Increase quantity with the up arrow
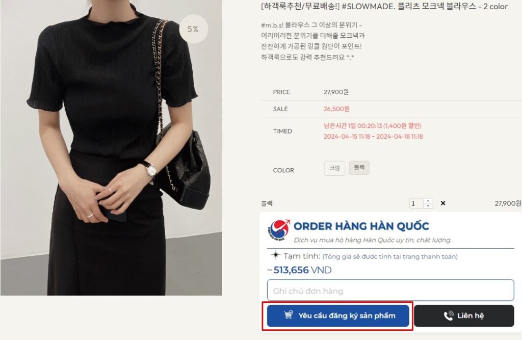The height and width of the screenshot is (340, 522). pyautogui.click(x=428, y=201)
